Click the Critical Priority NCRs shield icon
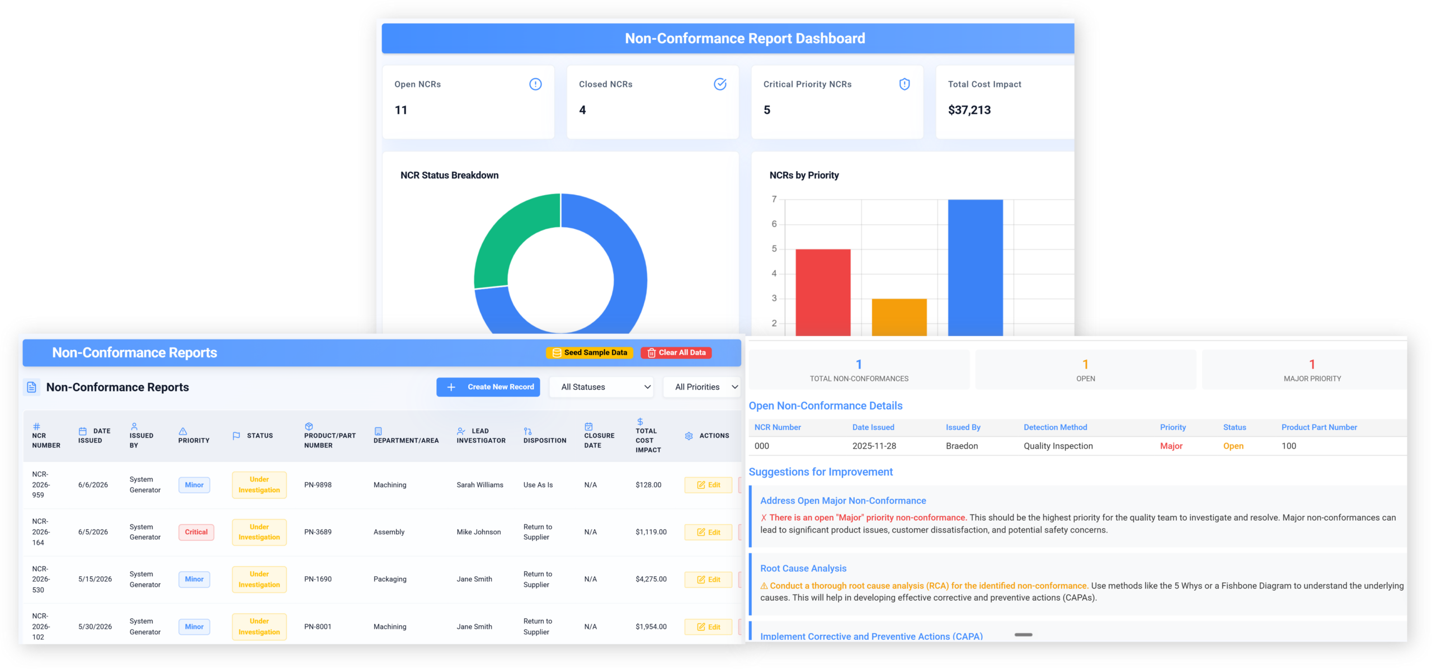This screenshot has height=669, width=1432. point(904,84)
